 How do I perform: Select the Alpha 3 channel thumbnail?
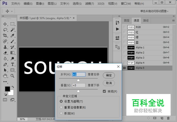[131, 58]
